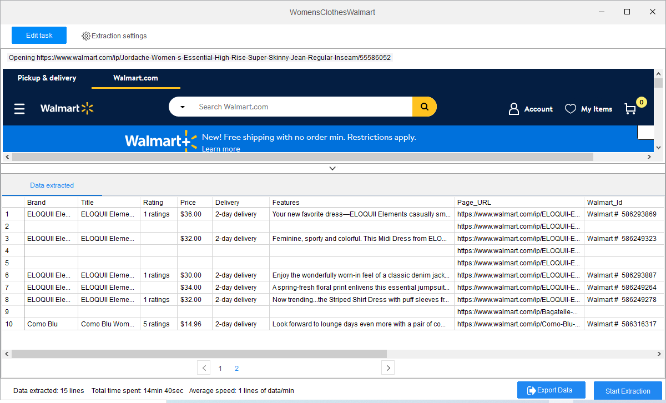Click the Walmart_Id column header
The image size is (666, 403).
pos(624,202)
